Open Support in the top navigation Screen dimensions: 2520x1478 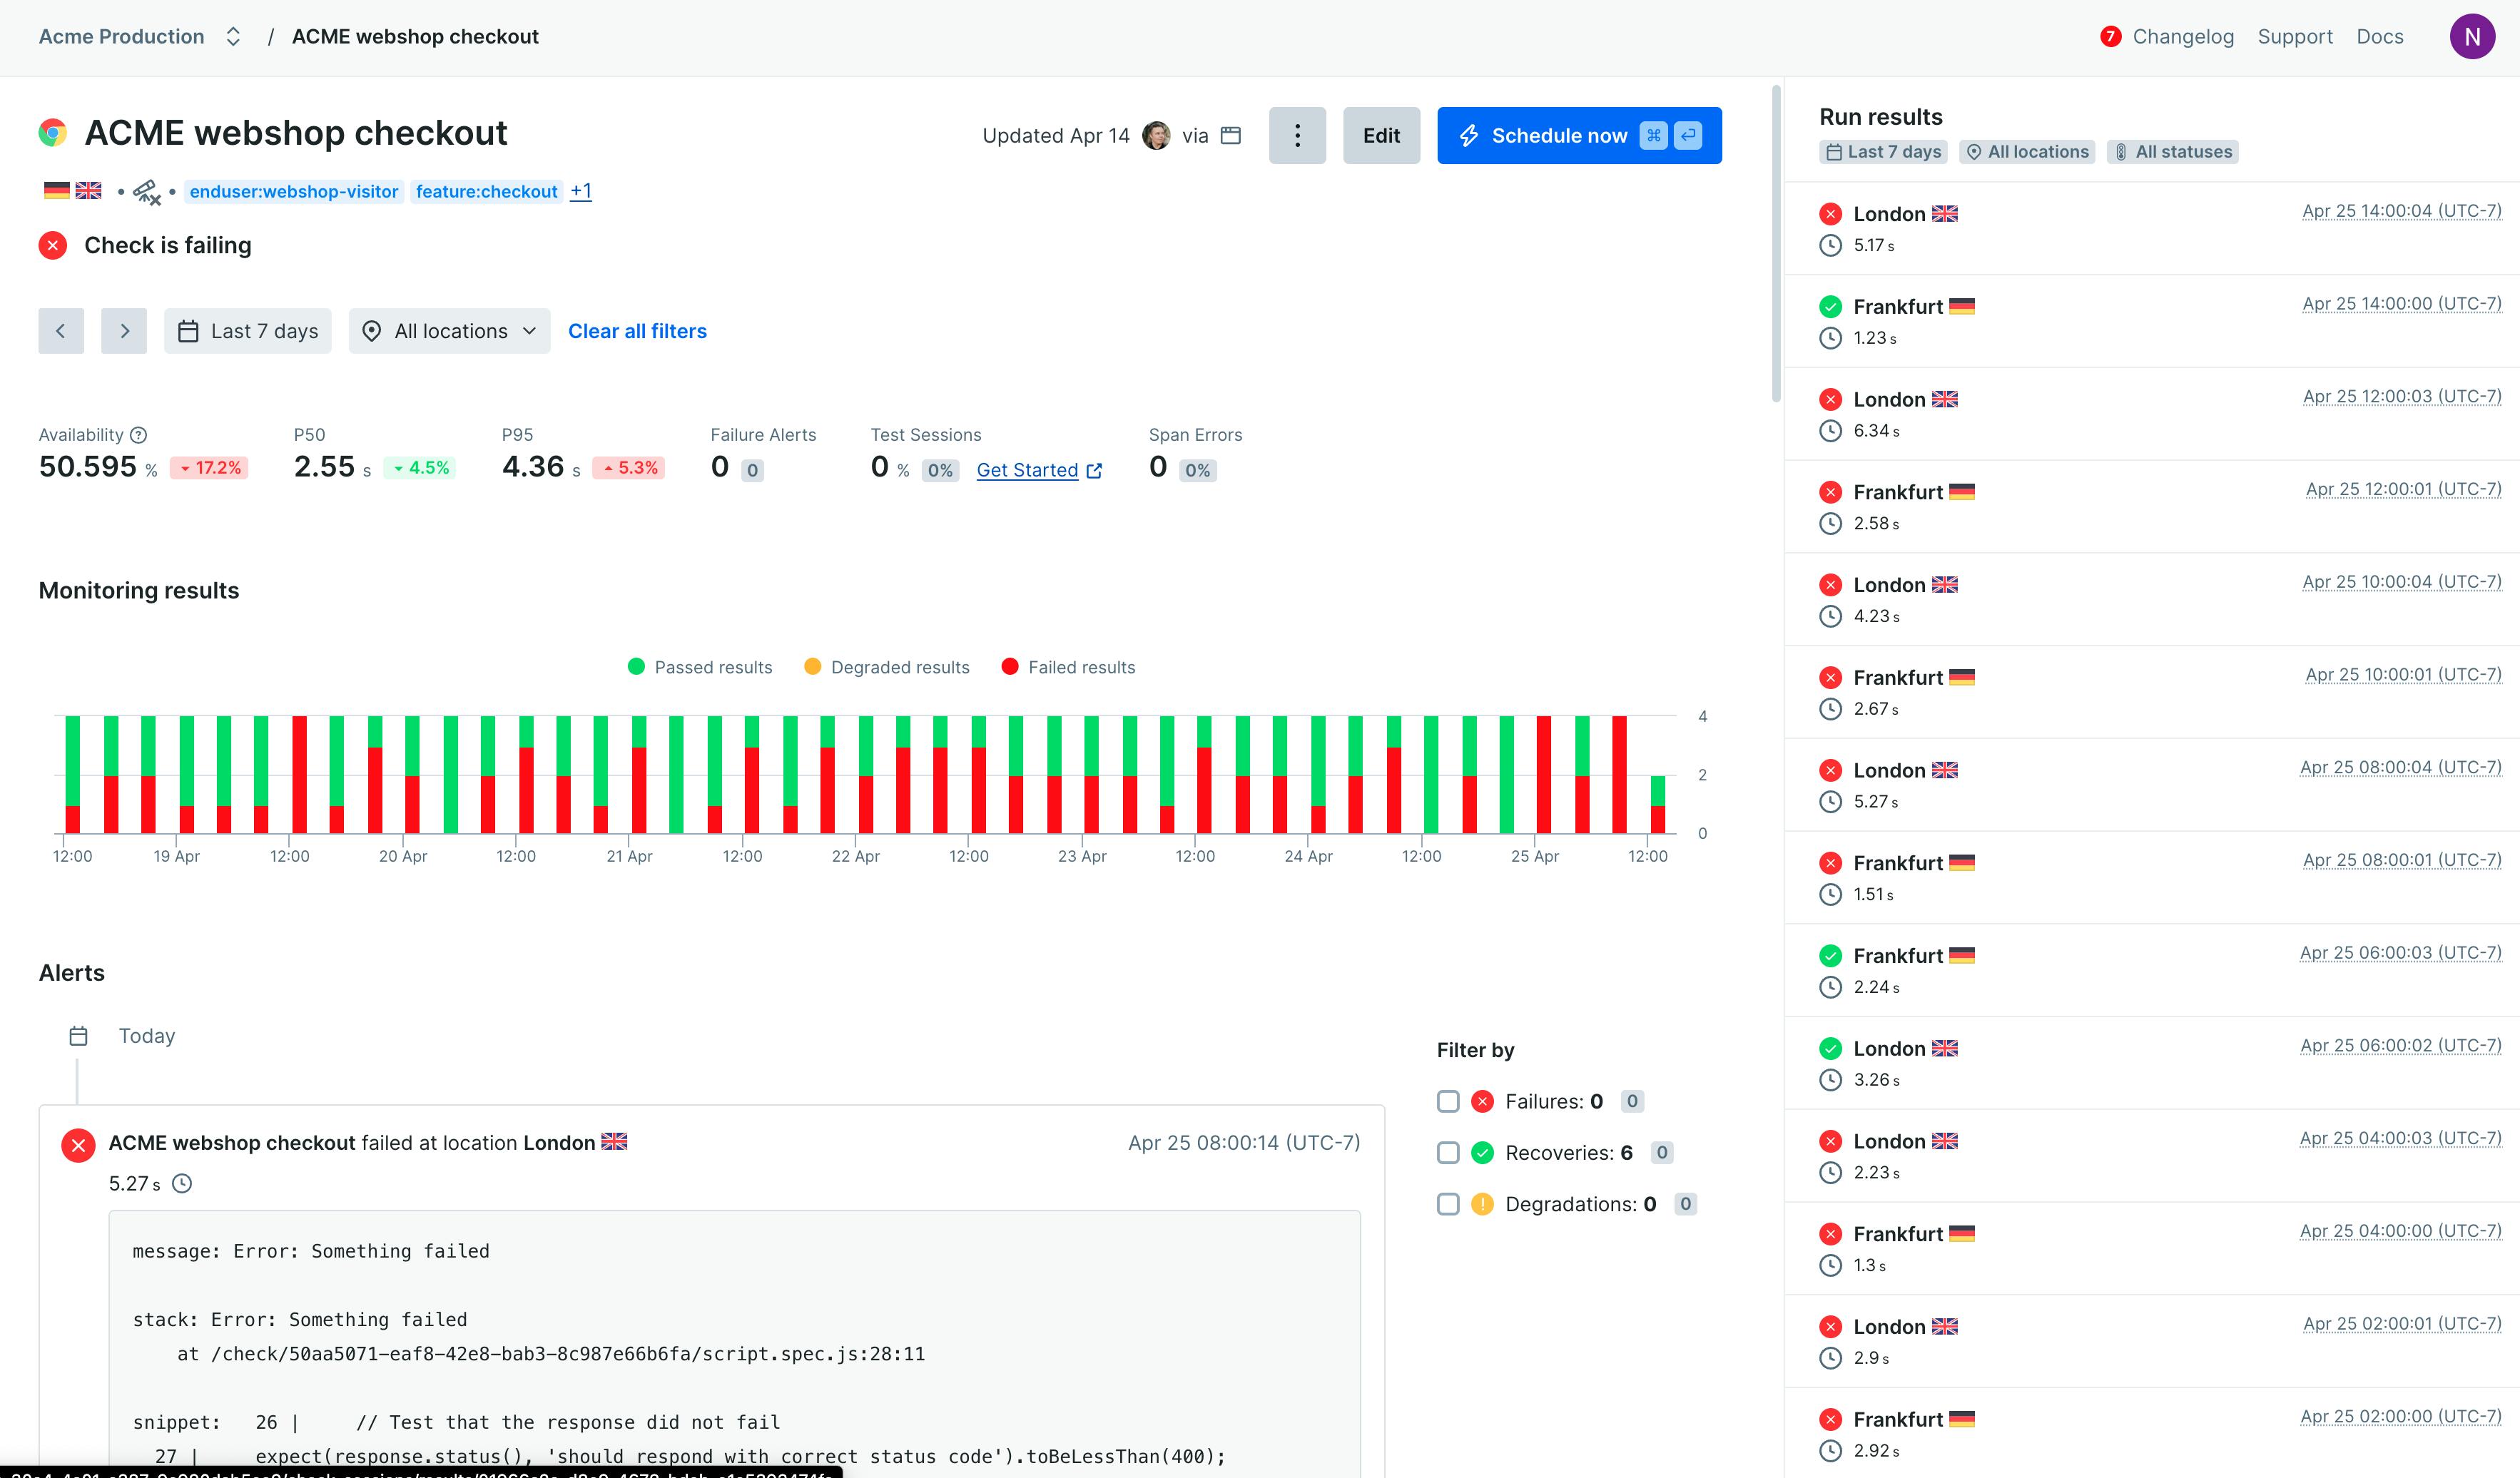point(2295,37)
